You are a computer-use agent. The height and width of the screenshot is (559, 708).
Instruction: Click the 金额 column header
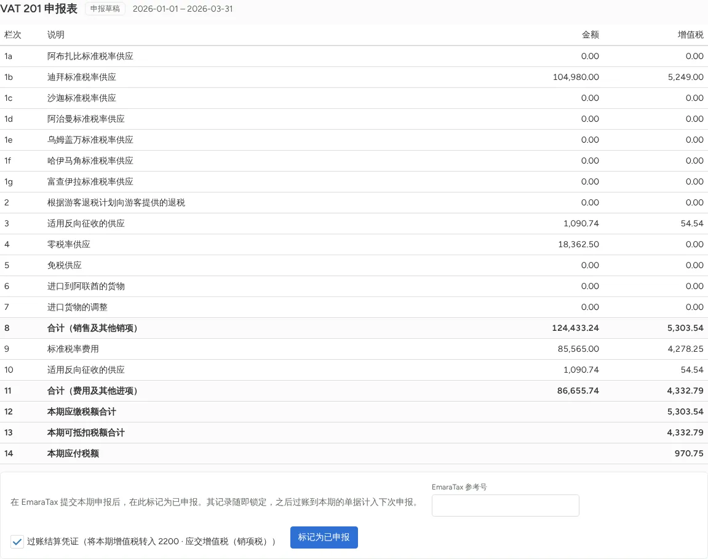[590, 35]
